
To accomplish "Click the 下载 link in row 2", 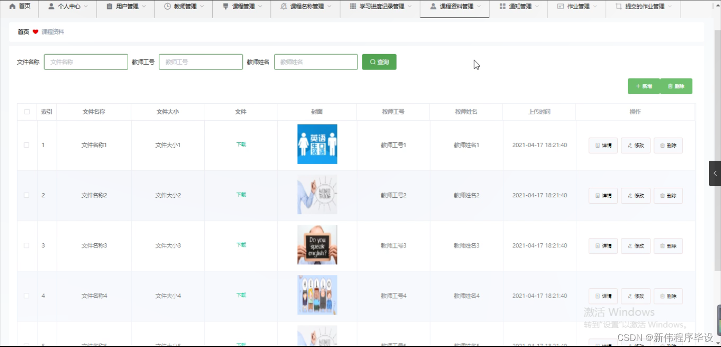I will click(x=241, y=195).
